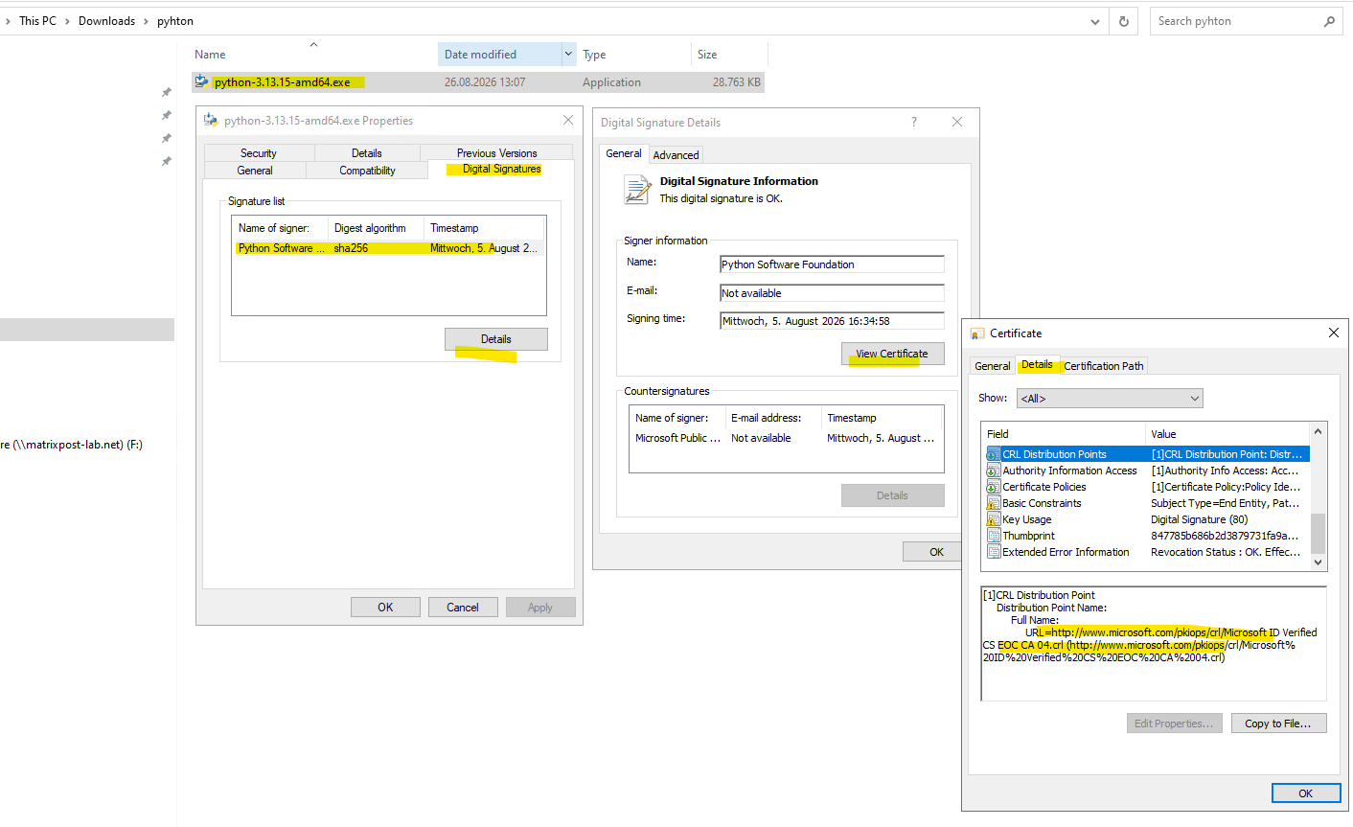Select the CRL Distribution Points field icon

(994, 454)
